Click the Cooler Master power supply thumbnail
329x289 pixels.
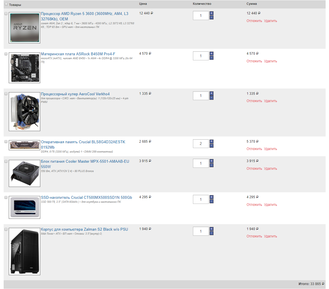(x=25, y=173)
